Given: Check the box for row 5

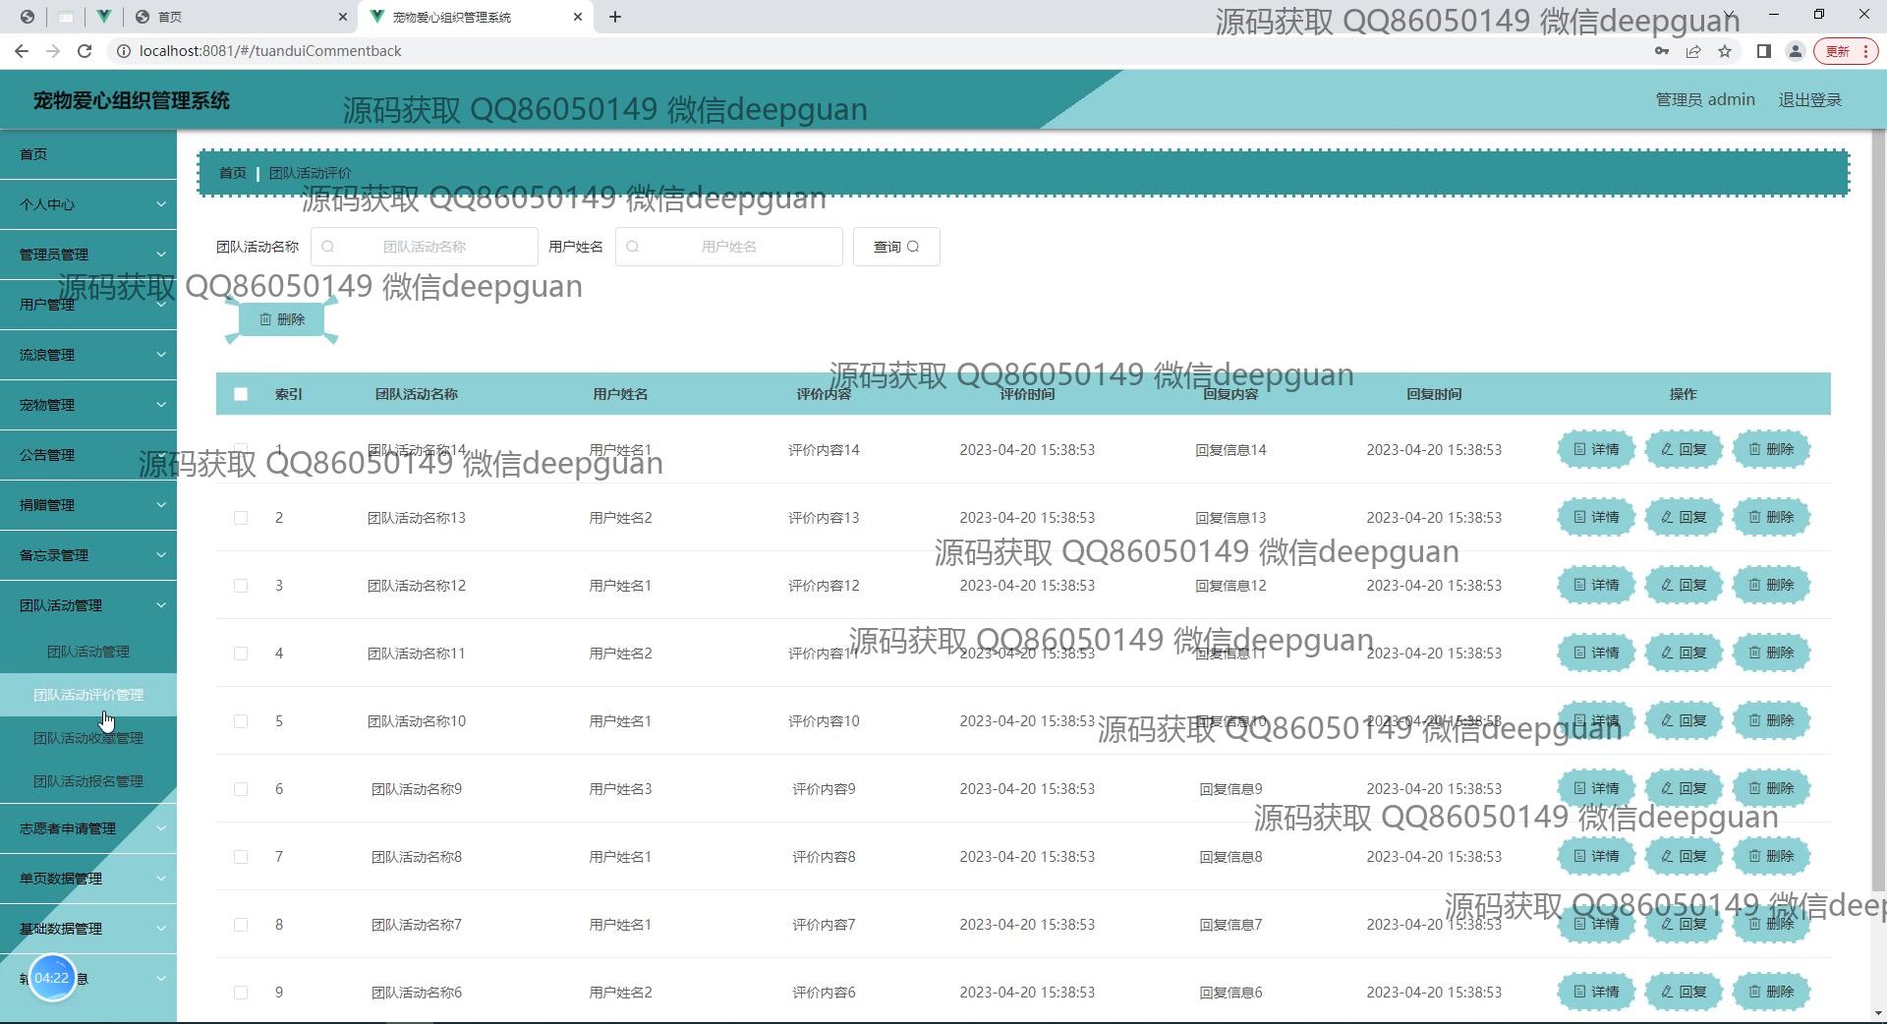Looking at the screenshot, I should click(241, 721).
